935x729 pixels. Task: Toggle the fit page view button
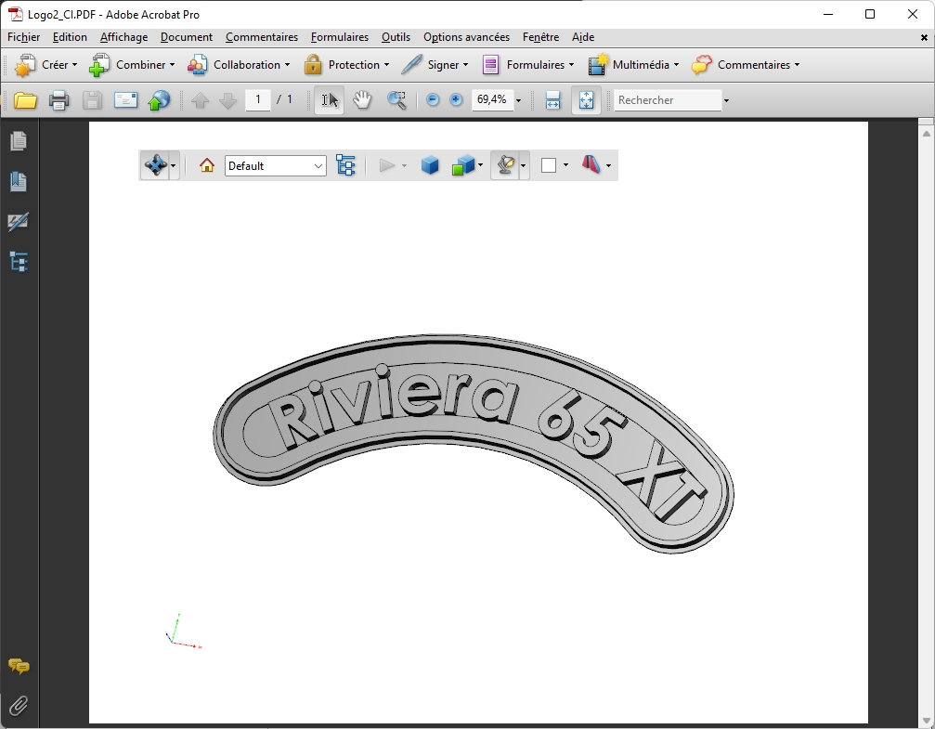(586, 100)
